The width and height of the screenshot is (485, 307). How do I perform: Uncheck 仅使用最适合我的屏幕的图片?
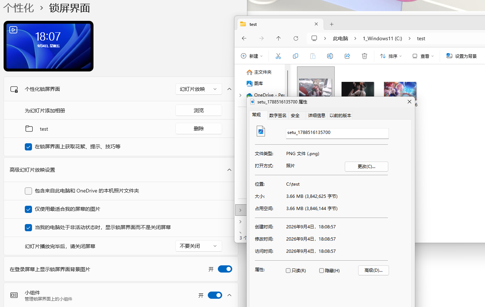click(28, 209)
